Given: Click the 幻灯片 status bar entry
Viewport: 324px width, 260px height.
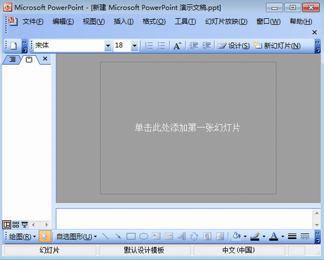Looking at the screenshot, I should [49, 250].
